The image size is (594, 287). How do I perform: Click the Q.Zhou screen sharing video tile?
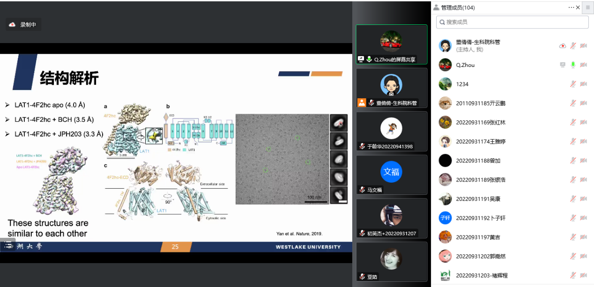tap(391, 44)
